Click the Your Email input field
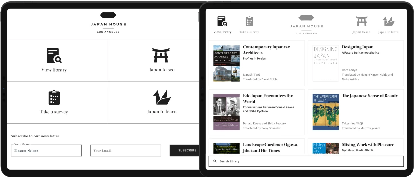Image resolution: width=414 pixels, height=178 pixels. pos(126,151)
